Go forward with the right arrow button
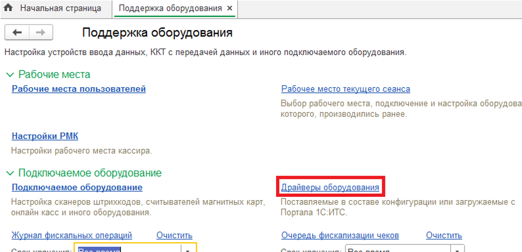 [x=40, y=33]
